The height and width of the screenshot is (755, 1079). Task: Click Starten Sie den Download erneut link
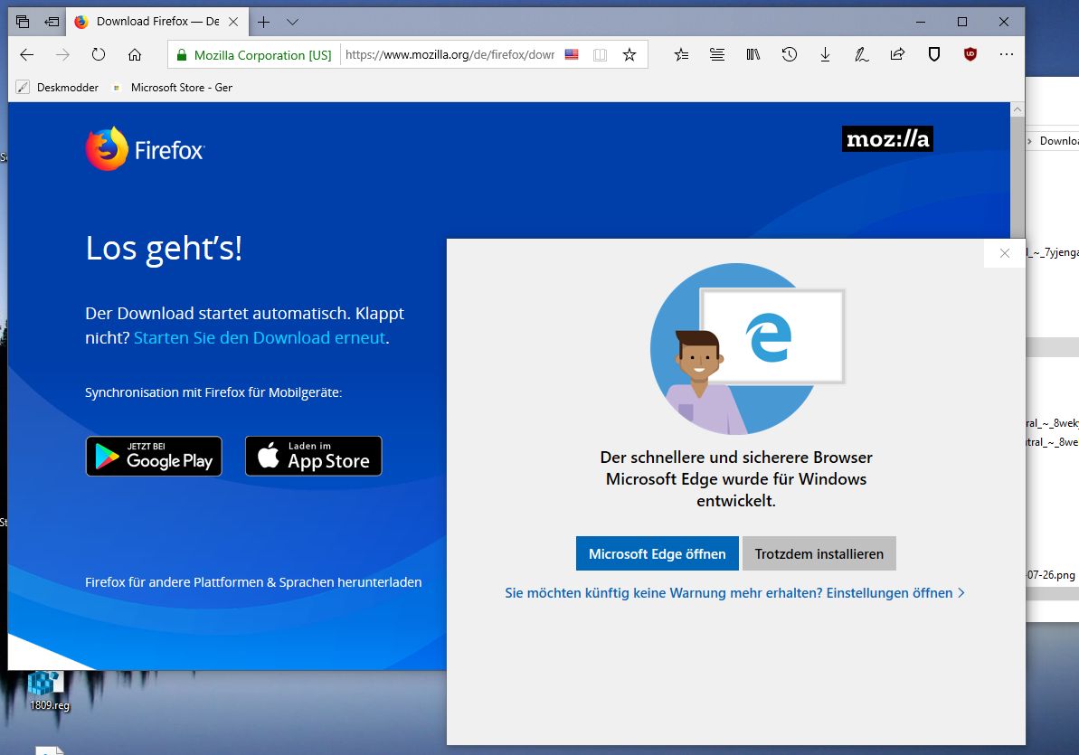260,338
